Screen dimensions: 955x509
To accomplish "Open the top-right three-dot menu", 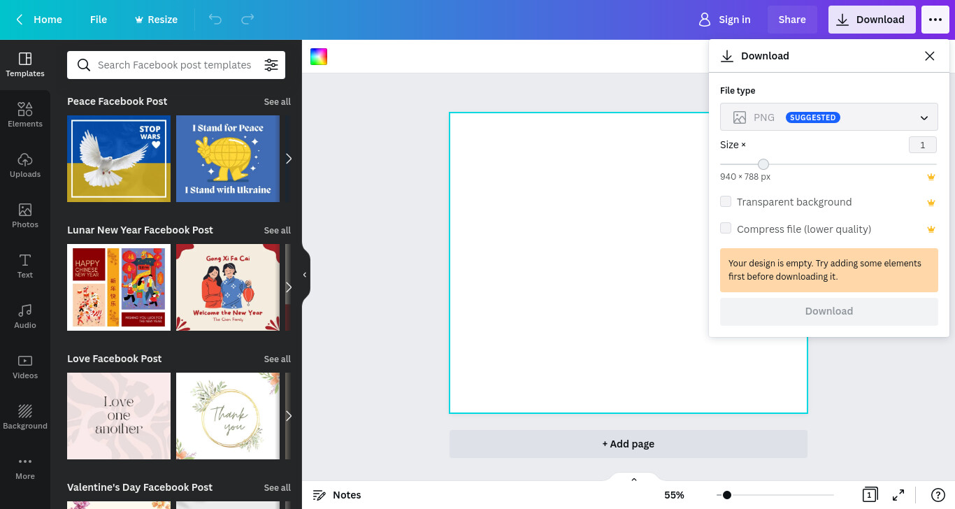I will point(935,20).
